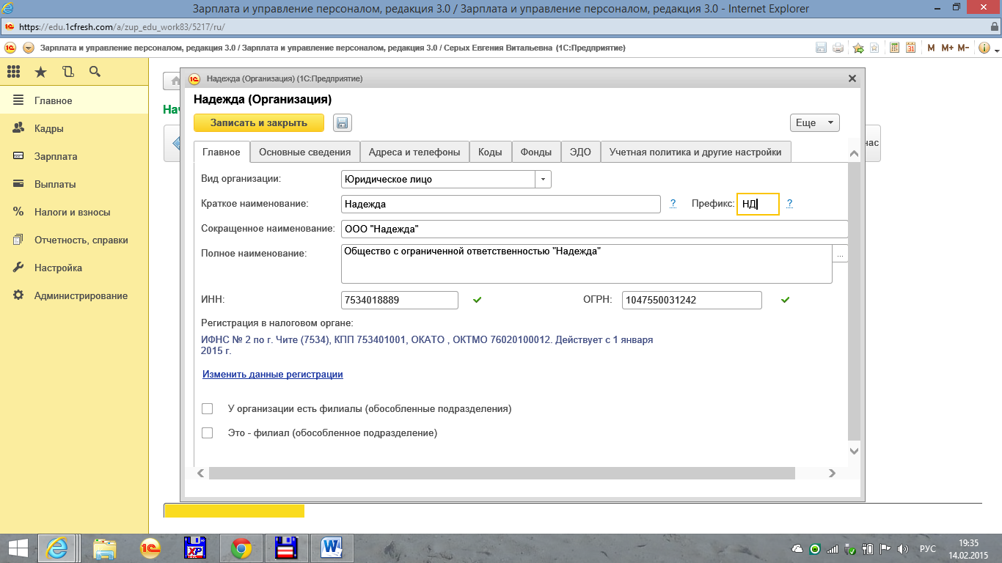Click the M memory button
This screenshot has width=1002, height=563.
pyautogui.click(x=931, y=48)
